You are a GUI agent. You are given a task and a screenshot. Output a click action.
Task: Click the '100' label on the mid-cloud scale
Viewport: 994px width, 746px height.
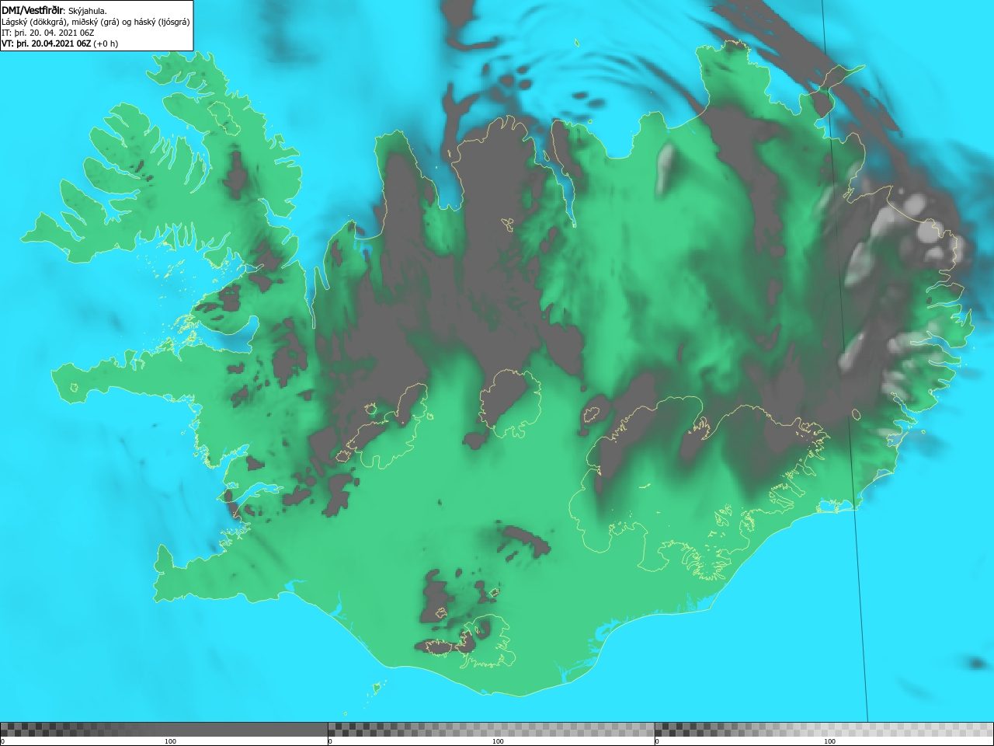[498, 741]
